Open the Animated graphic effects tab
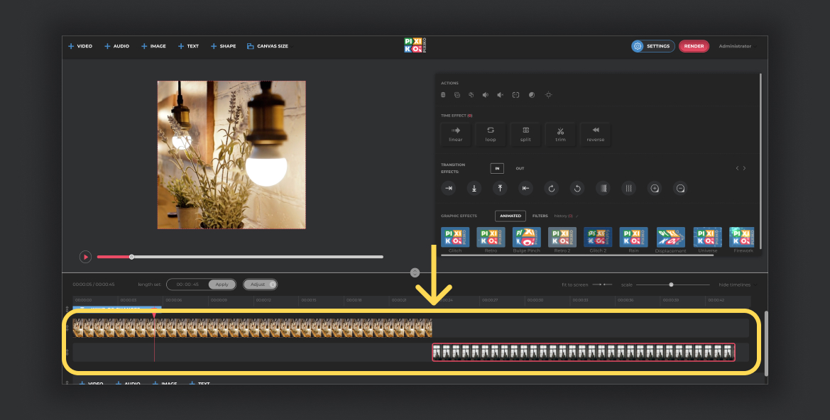The width and height of the screenshot is (830, 420). coord(510,216)
